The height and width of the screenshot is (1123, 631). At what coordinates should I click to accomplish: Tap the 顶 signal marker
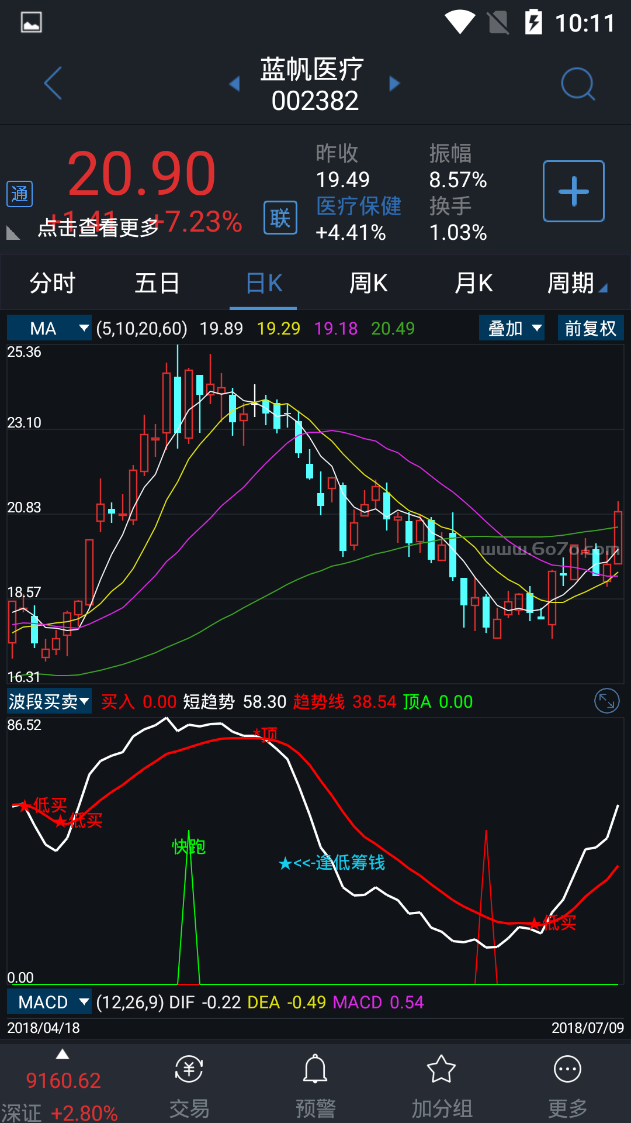pyautogui.click(x=265, y=733)
